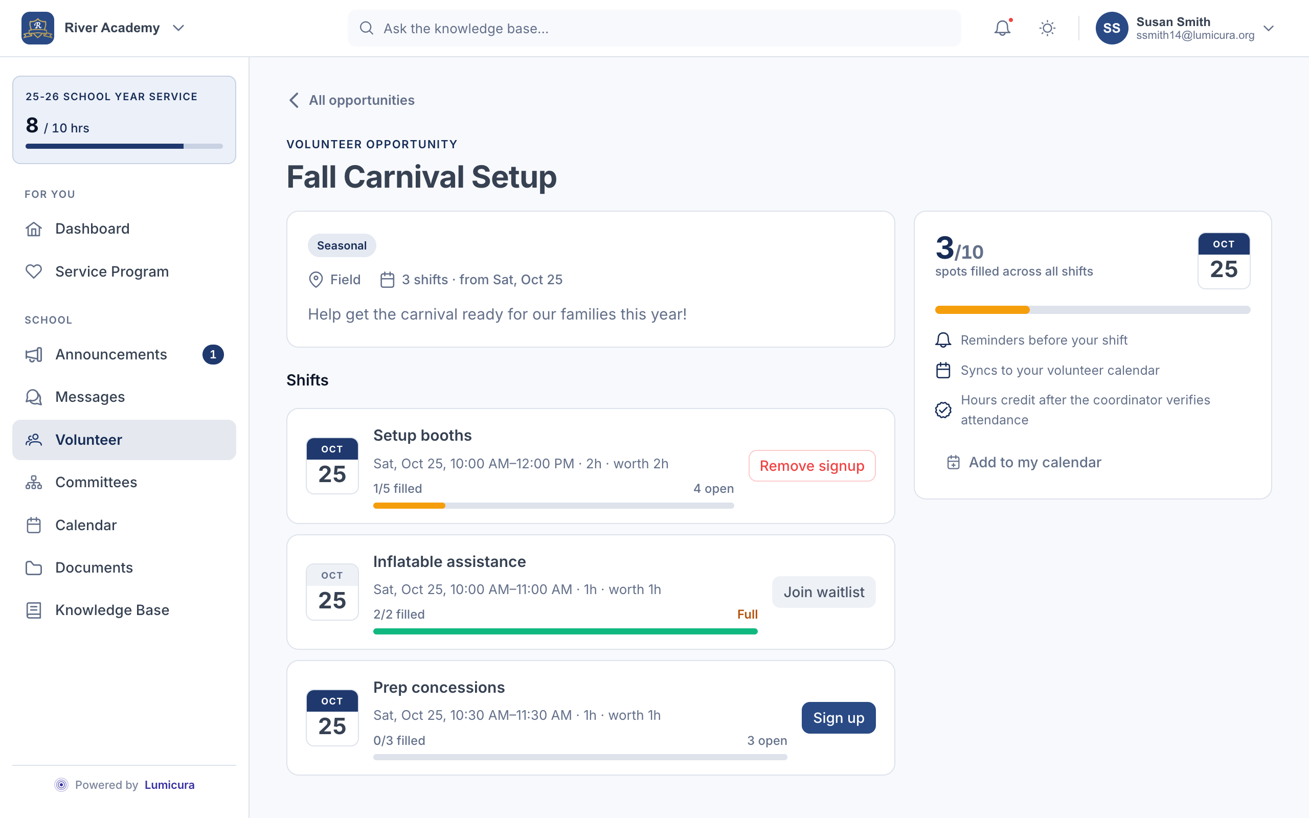Click the Full status label
Viewport: 1309px width, 818px height.
point(747,615)
